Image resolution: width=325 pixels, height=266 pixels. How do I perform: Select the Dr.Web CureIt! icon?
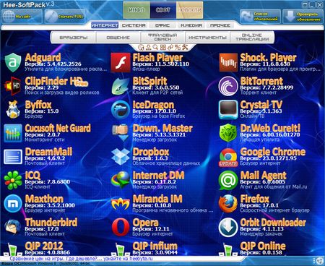pos(228,133)
